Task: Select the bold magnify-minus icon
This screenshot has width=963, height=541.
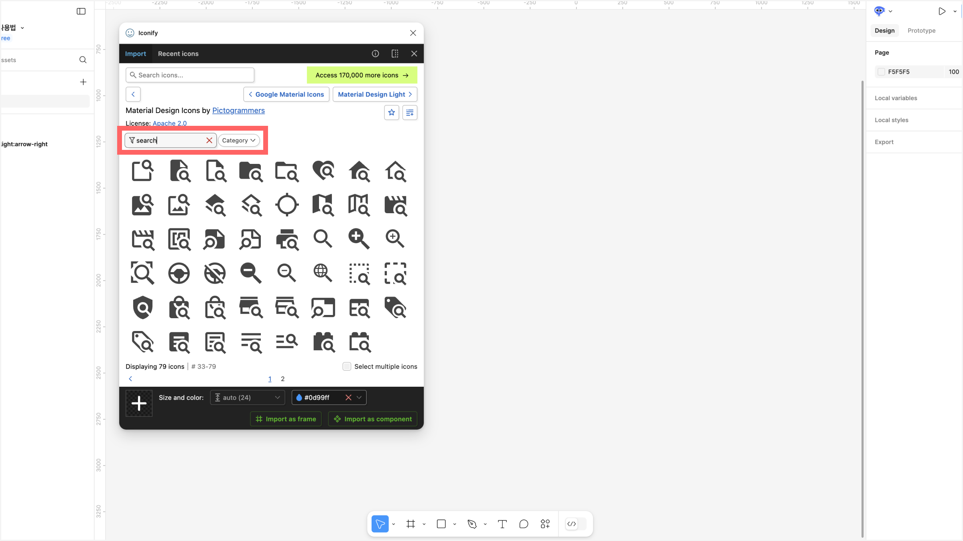Action: tap(251, 273)
